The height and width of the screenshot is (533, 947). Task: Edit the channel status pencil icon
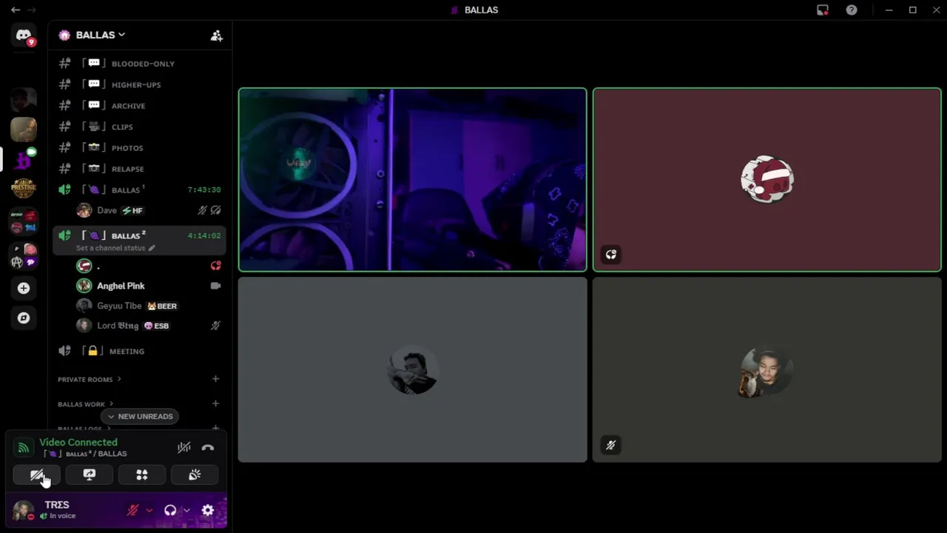pyautogui.click(x=152, y=248)
